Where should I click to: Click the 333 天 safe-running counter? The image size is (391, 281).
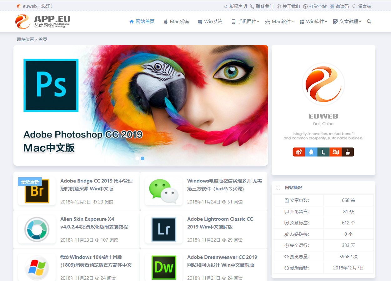348,245
